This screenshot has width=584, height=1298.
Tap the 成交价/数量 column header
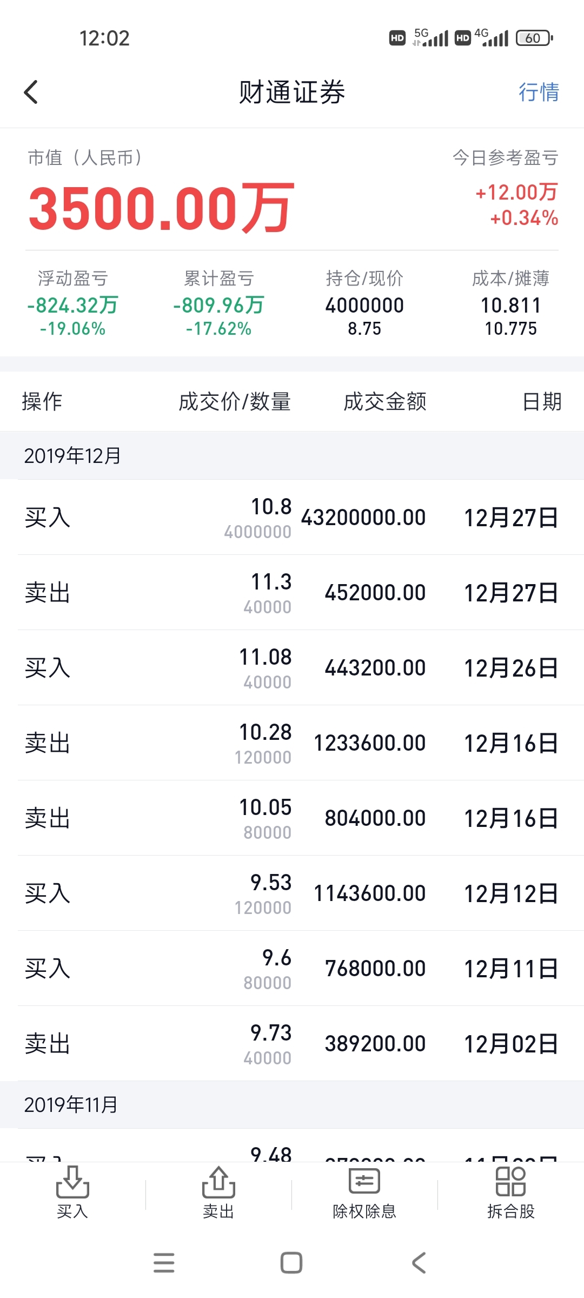click(x=235, y=401)
